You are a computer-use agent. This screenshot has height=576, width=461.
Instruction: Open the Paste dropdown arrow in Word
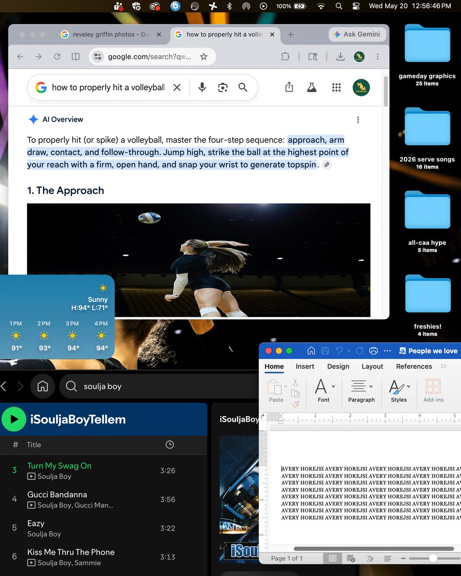point(286,386)
